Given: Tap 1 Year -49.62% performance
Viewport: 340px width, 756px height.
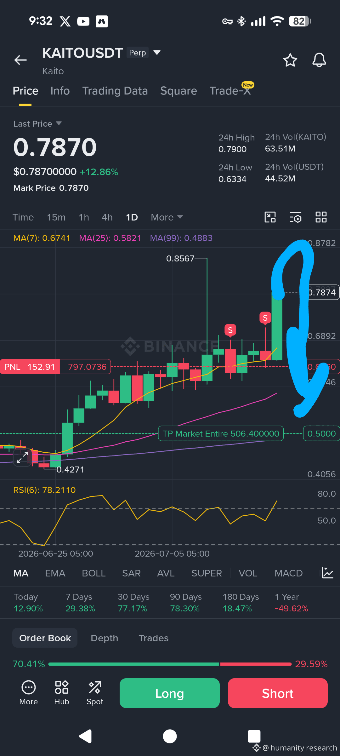Looking at the screenshot, I should coord(291,603).
